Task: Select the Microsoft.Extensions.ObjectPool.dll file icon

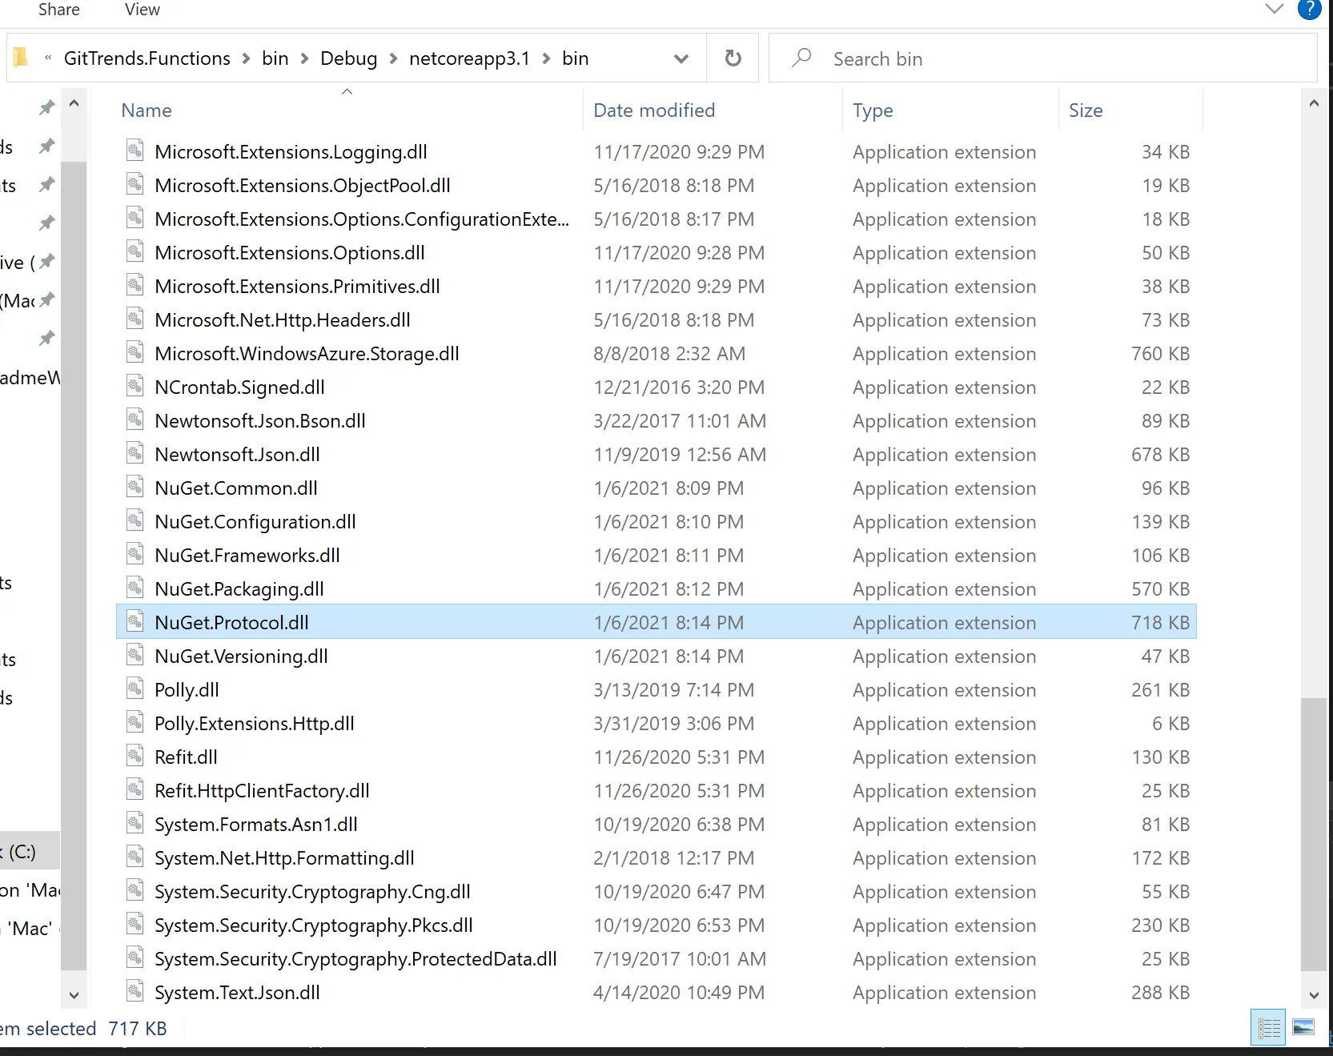Action: click(135, 184)
